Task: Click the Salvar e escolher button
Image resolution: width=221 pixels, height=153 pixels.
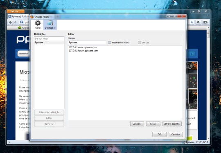Action: [172, 124]
